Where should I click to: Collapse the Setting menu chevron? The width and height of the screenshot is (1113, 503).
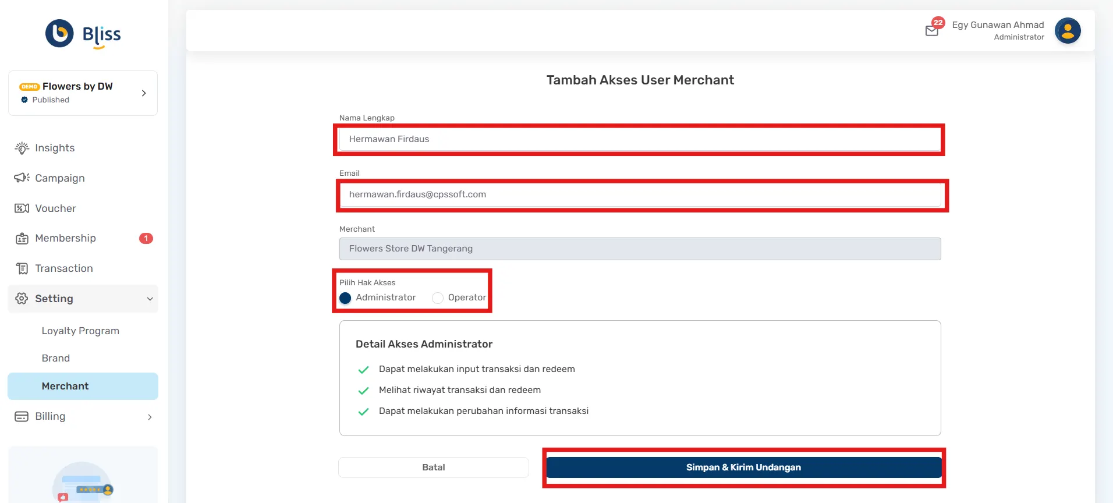[150, 299]
